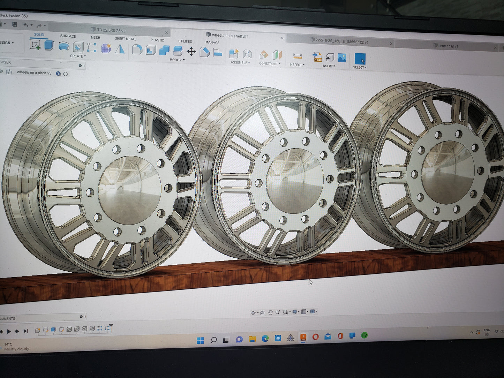The image size is (504, 378).
Task: Click the Pan hand tool in navigation bar
Action: tap(270, 312)
